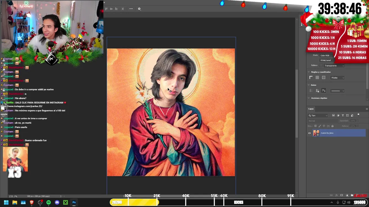Click the emote thumbnail with x3 in chat
369x207 pixels.
tap(15, 160)
